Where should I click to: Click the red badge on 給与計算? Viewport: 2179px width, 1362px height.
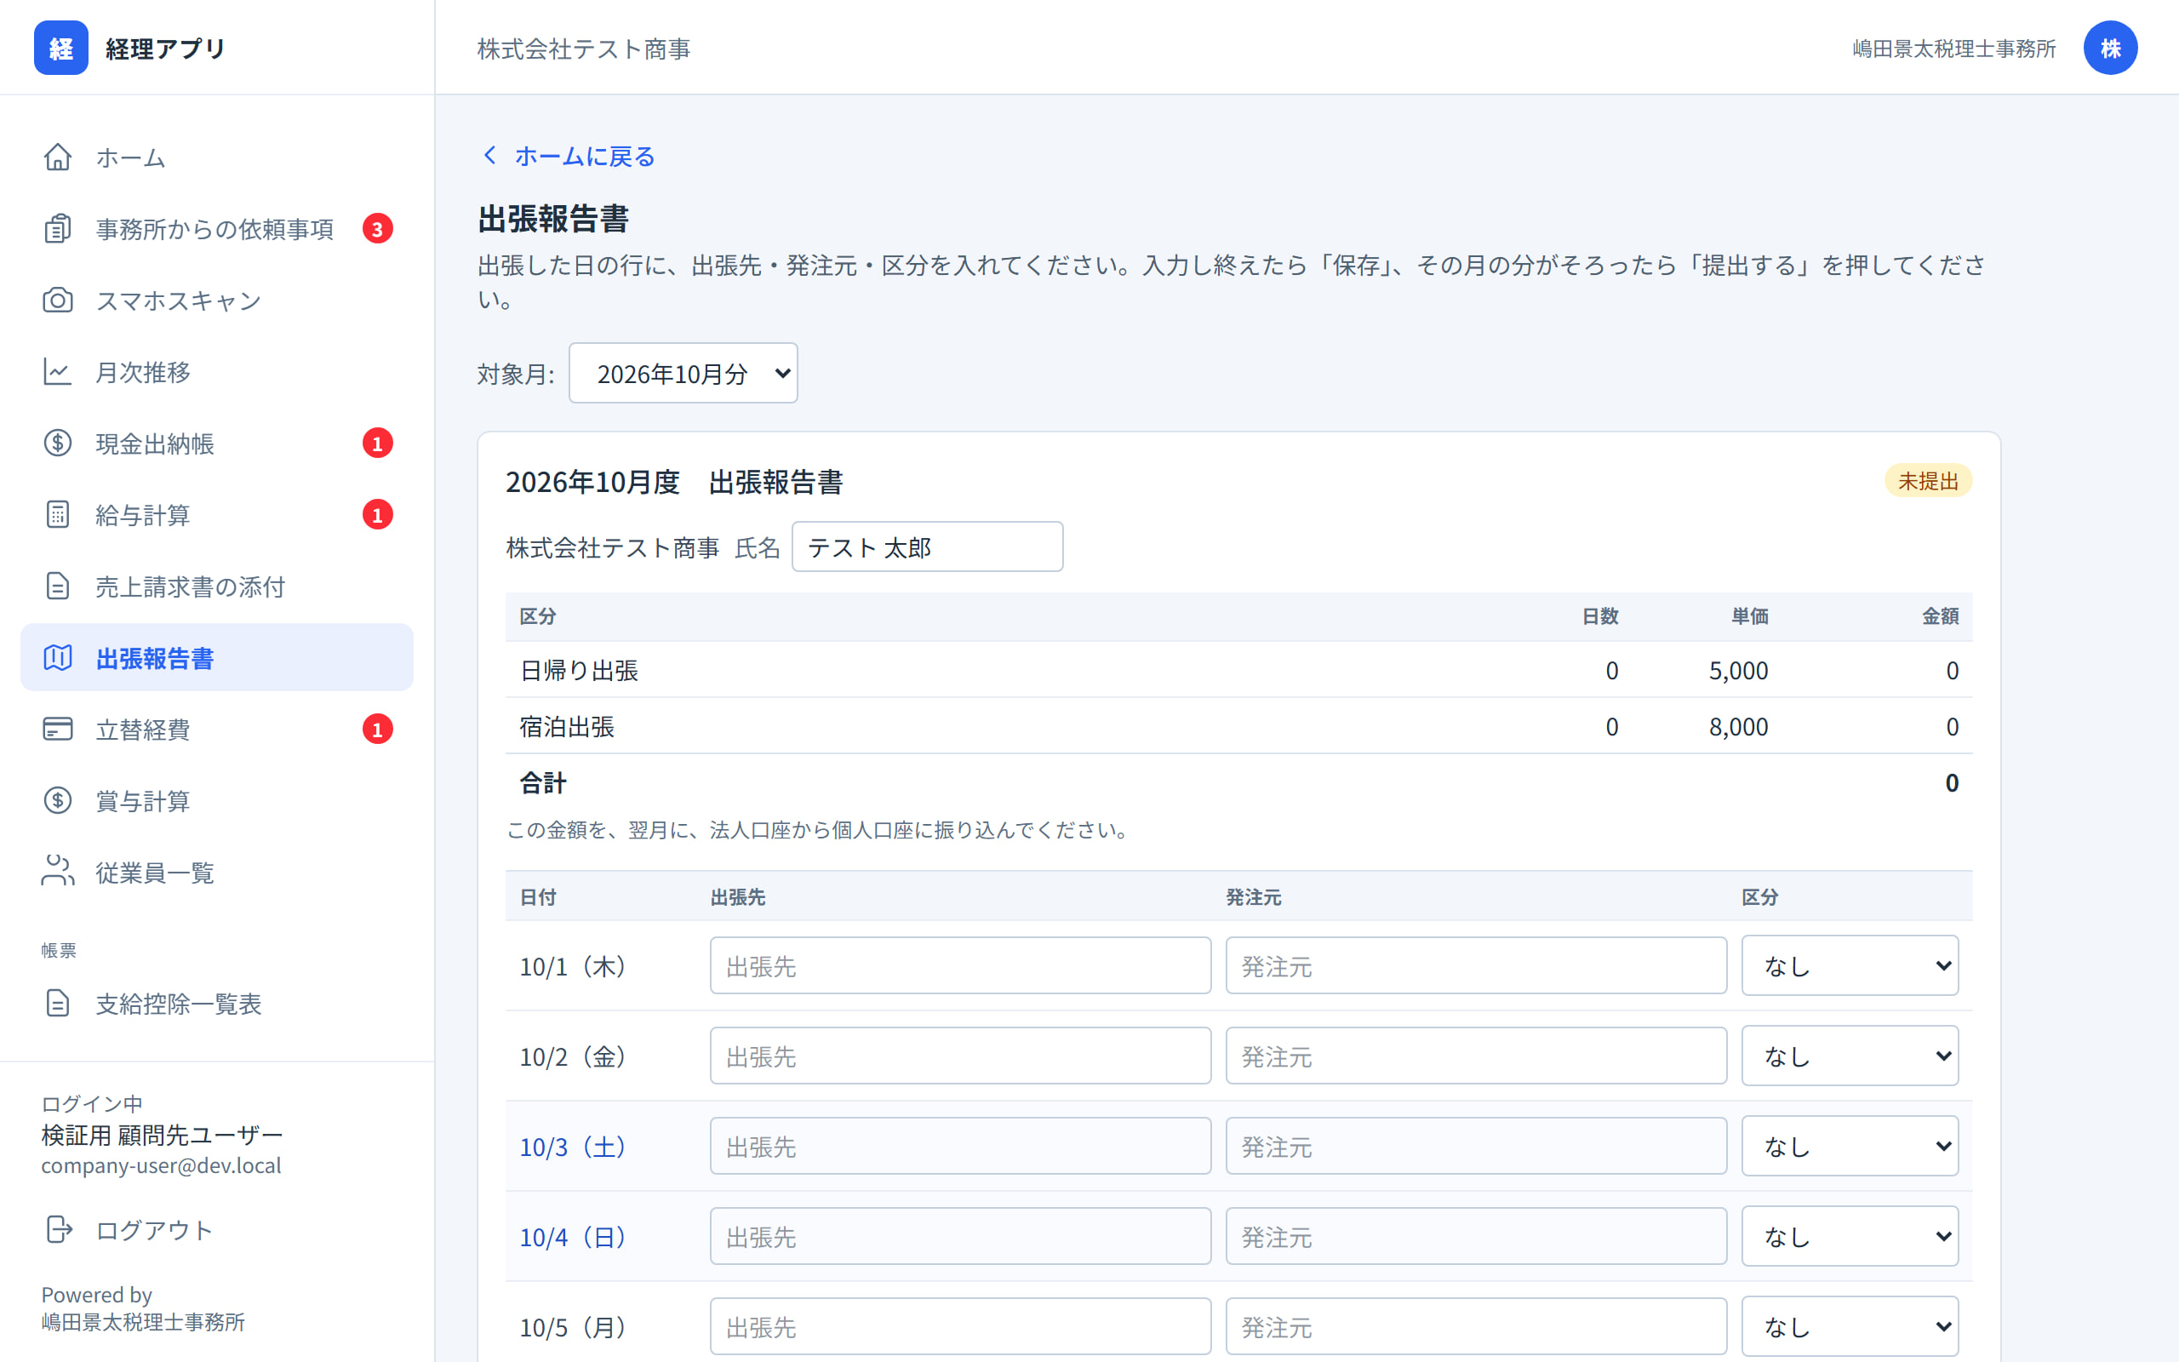point(377,514)
